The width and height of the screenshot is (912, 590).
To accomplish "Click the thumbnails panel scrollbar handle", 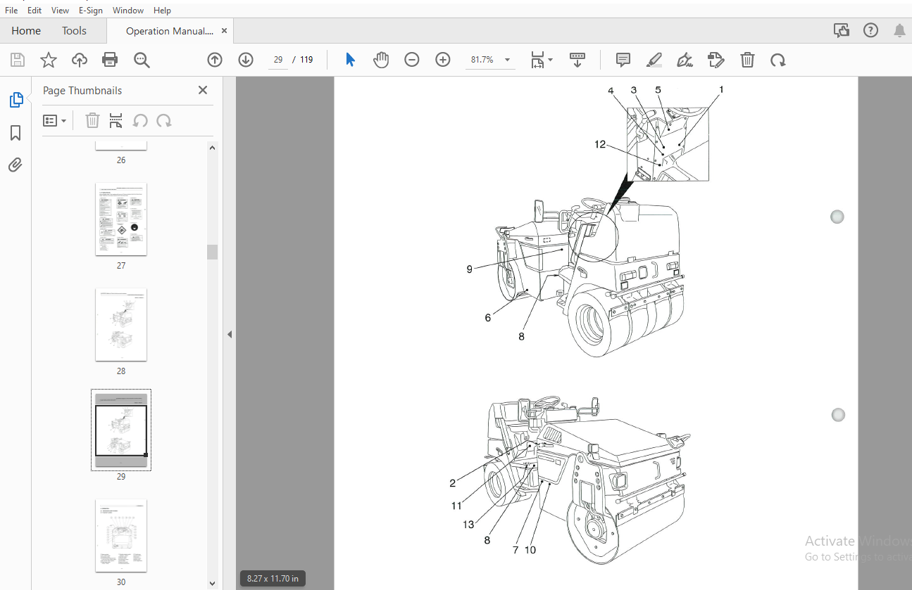I will [x=212, y=252].
